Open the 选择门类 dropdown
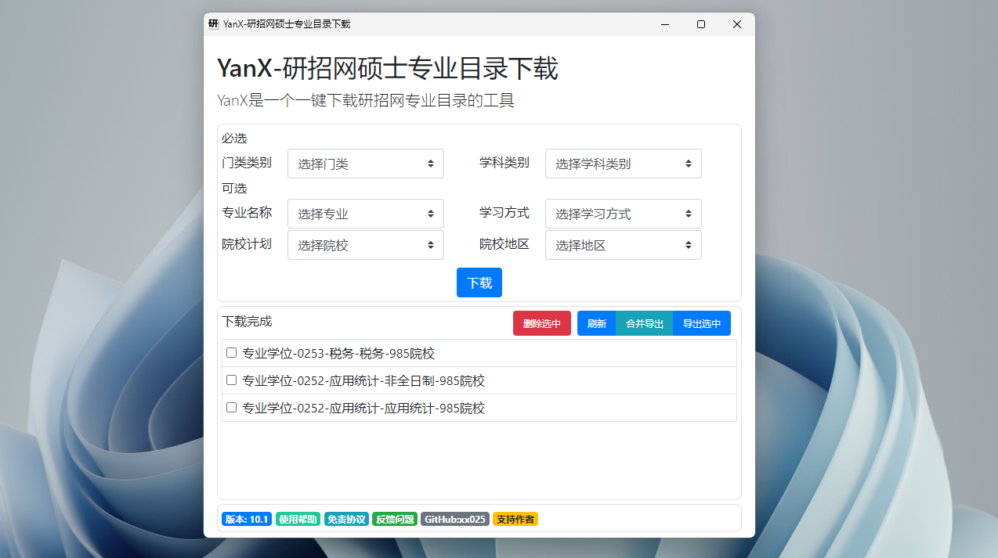Screen dimensions: 998x558 [366, 164]
